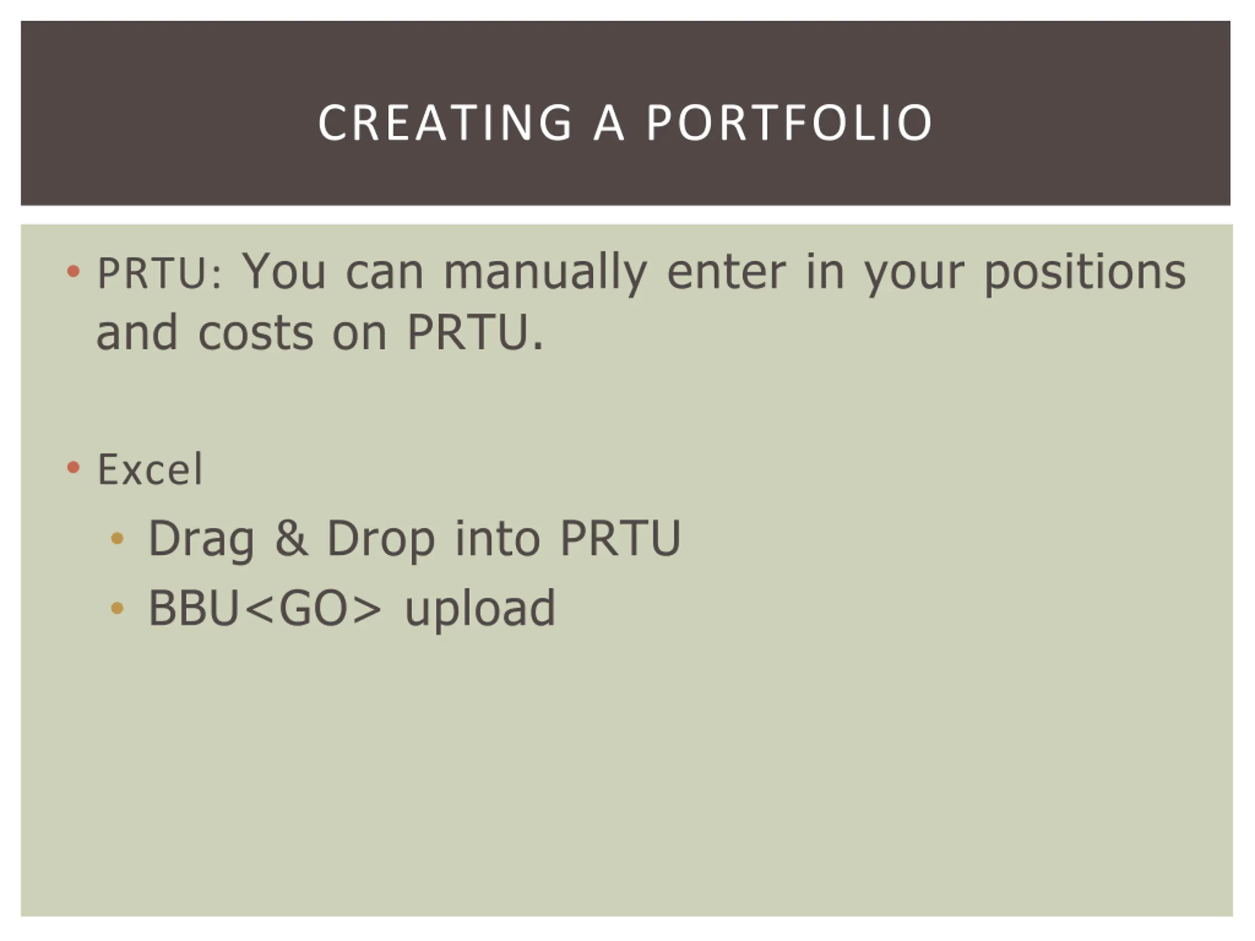
Task: Click PRTU. ending the first bullet sentence
Action: (475, 332)
